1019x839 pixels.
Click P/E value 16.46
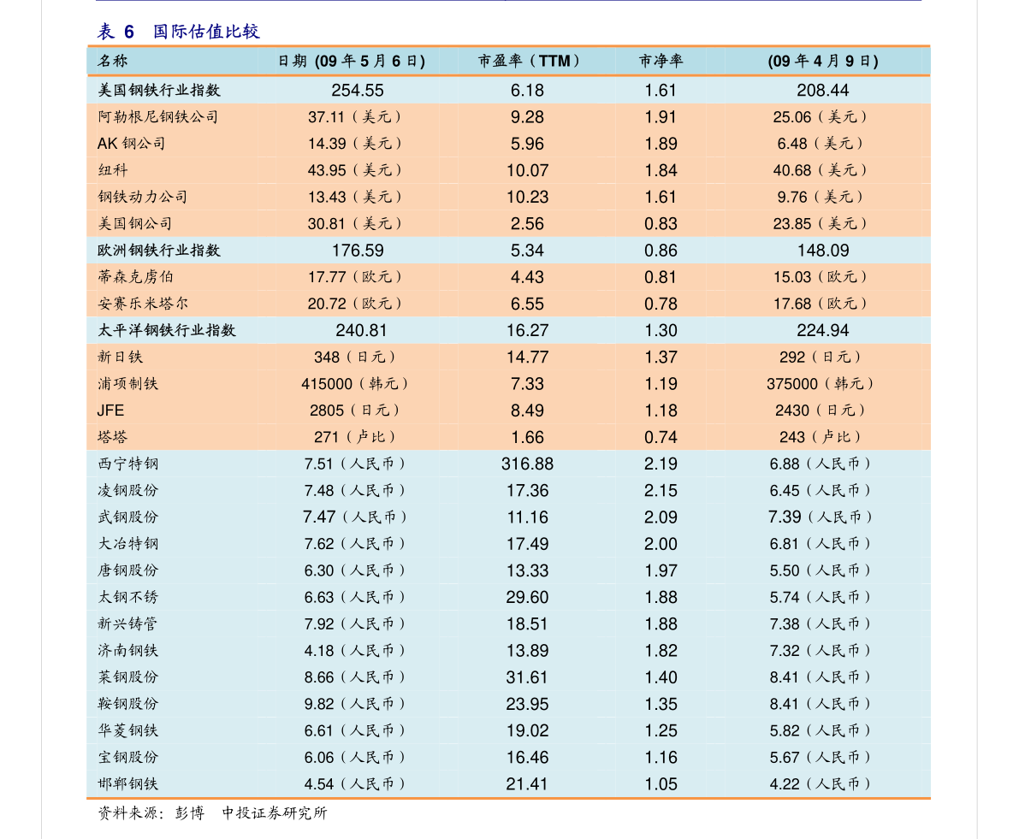tap(528, 757)
